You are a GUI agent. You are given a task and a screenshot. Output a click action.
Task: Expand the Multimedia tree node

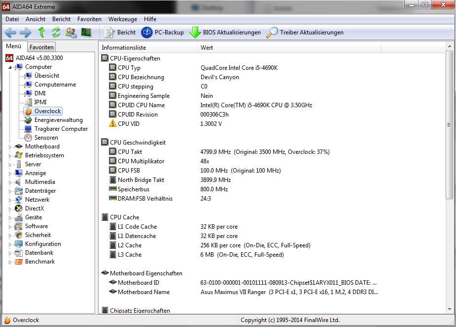tap(10, 182)
